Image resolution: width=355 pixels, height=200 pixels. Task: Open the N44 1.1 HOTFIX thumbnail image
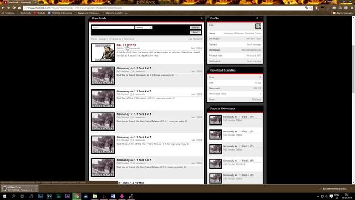coord(103,53)
